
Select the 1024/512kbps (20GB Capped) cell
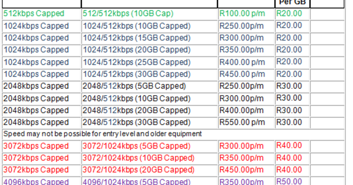point(136,50)
